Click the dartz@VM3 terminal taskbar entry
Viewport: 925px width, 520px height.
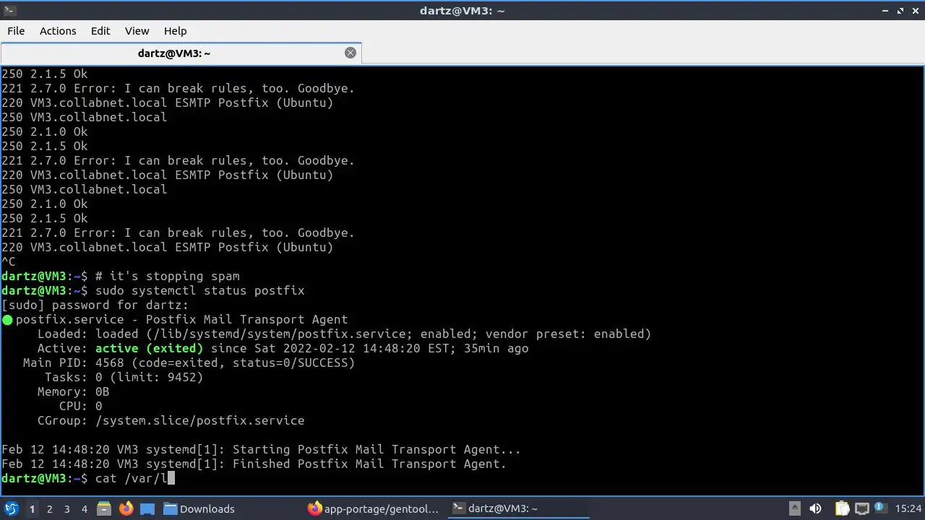517,509
